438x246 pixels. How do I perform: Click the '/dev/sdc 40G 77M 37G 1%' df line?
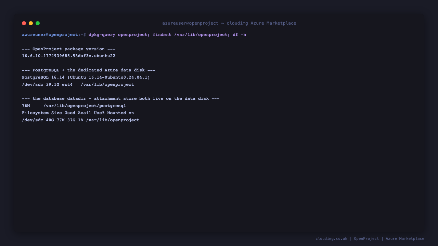click(81, 120)
